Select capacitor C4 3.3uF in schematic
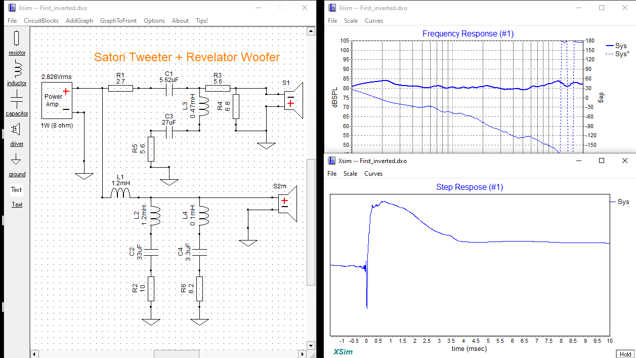The image size is (636, 358). point(200,253)
